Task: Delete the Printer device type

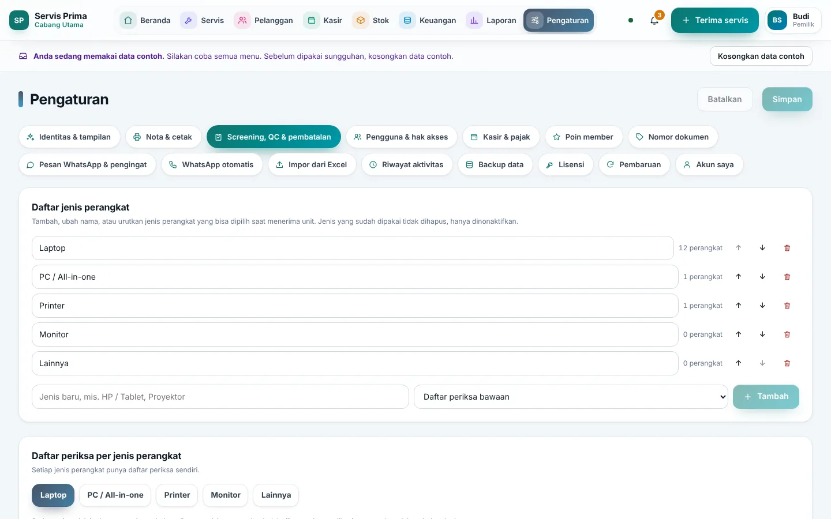Action: (x=787, y=306)
